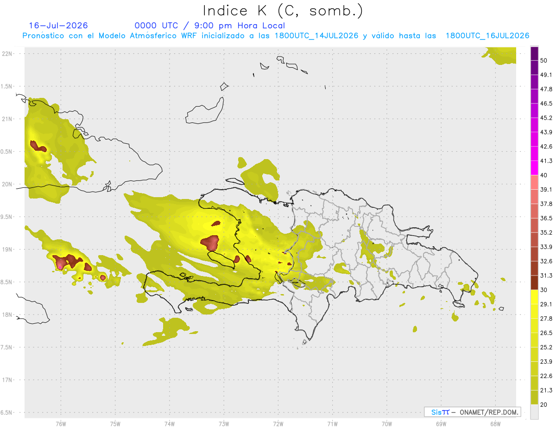Click the colorbar value "25.2"
The width and height of the screenshot is (556, 430).
click(546, 347)
